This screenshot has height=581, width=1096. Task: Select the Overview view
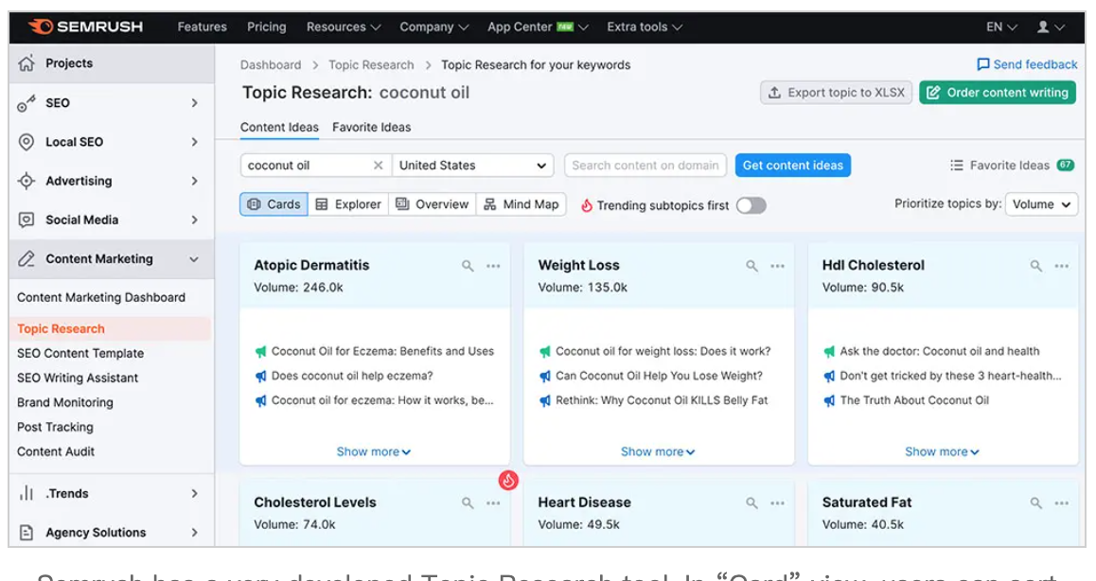coord(432,204)
